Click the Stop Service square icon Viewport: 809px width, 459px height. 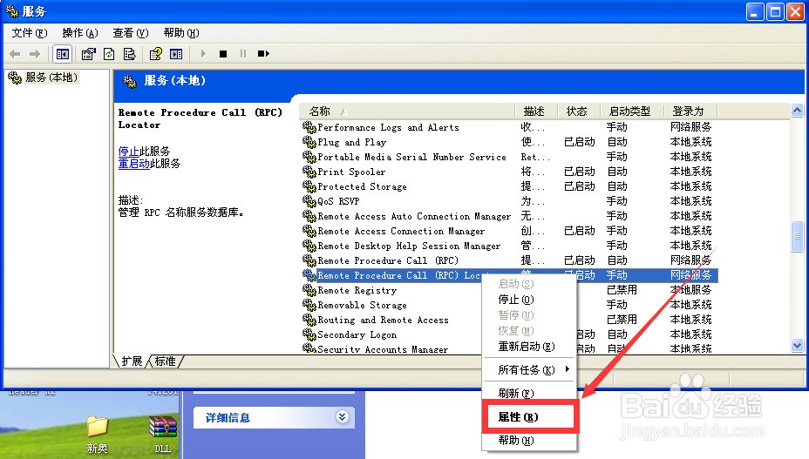223,54
